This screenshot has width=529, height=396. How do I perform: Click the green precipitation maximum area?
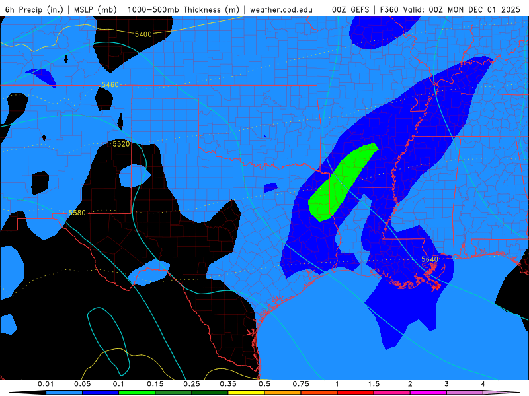tap(341, 182)
